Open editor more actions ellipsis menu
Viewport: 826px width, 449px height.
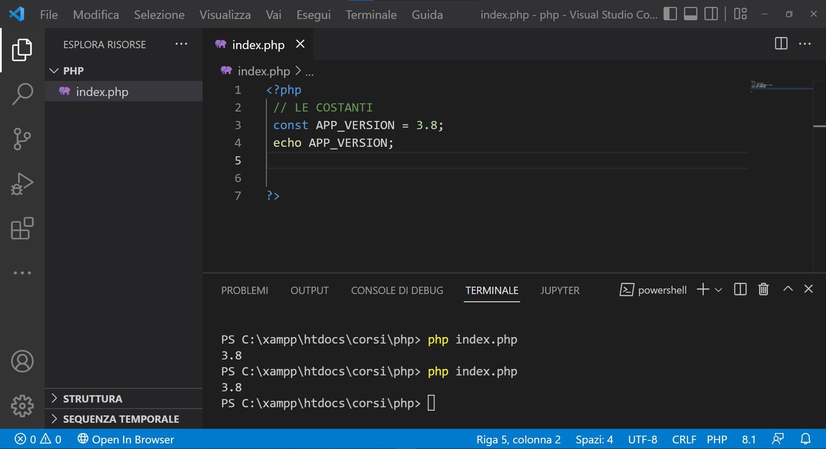tap(804, 43)
